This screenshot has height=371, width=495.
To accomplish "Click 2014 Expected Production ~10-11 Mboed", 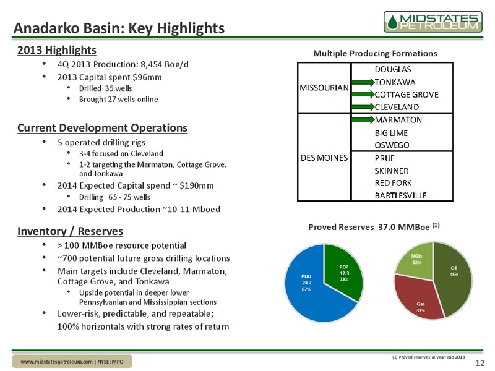I will point(139,209).
